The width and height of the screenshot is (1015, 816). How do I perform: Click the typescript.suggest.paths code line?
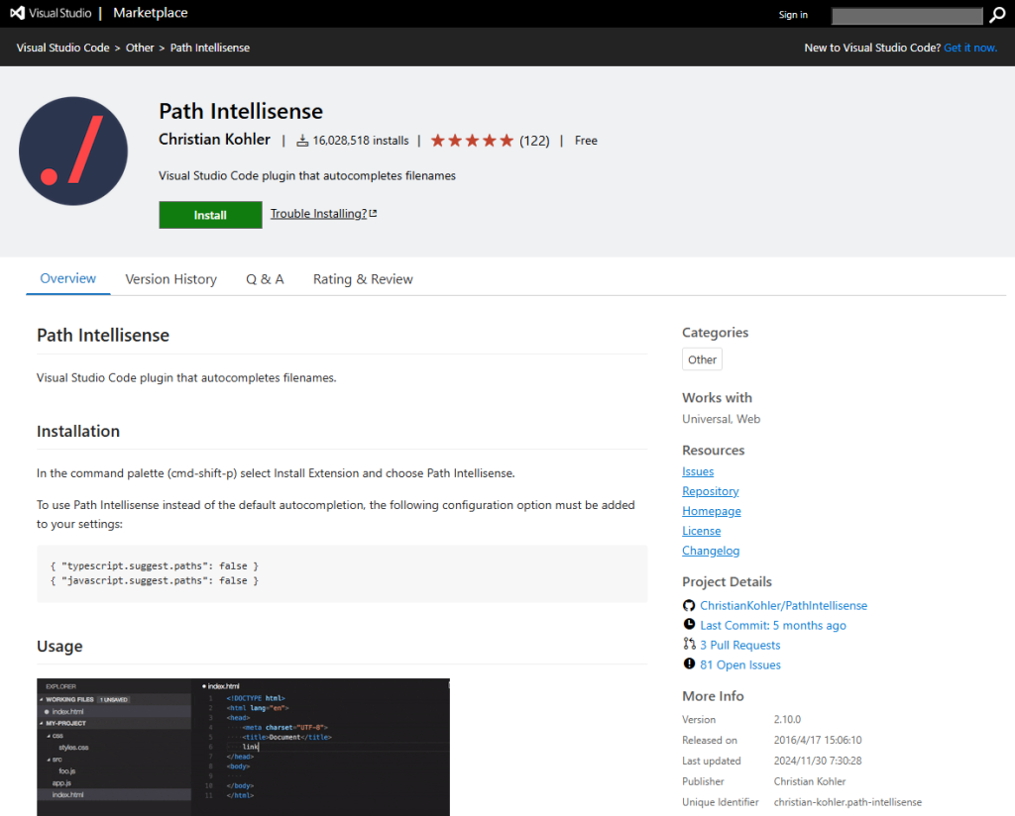(x=154, y=565)
